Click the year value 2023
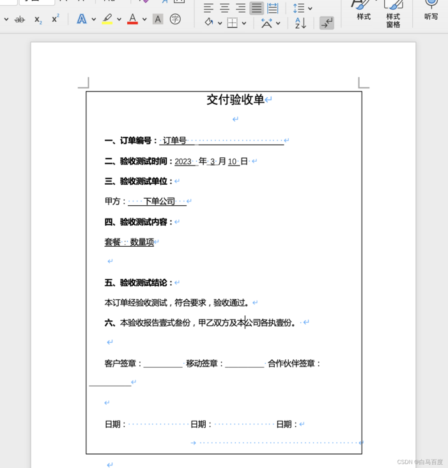This screenshot has height=468, width=448. tap(183, 162)
